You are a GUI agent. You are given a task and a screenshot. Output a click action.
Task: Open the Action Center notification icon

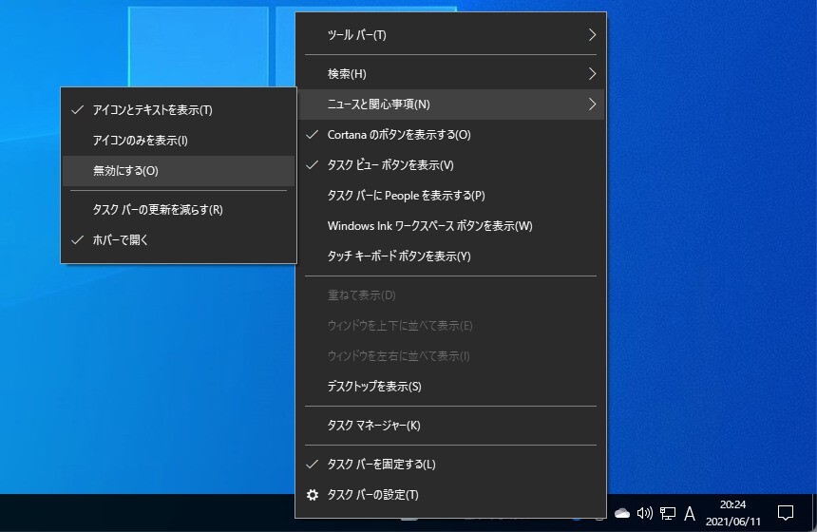(x=785, y=513)
